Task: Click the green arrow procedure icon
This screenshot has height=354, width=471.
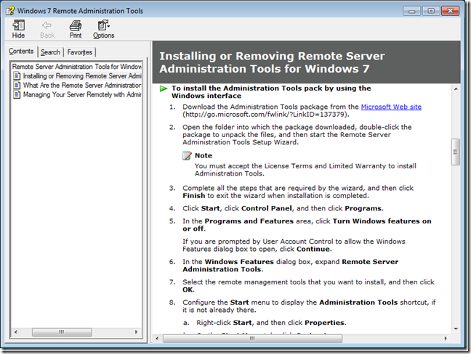Action: tap(164, 88)
